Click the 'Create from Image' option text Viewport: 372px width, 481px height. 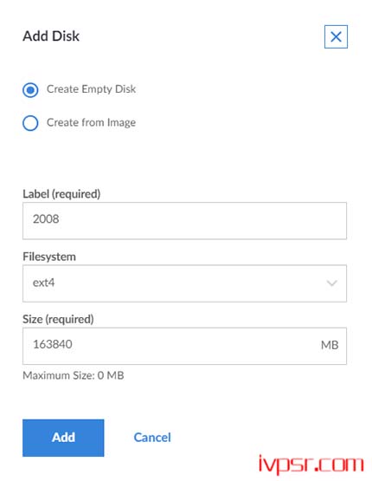(x=91, y=122)
